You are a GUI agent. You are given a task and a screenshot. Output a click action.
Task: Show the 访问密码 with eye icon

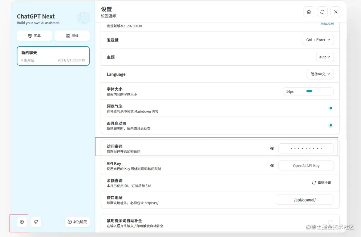pos(272,148)
